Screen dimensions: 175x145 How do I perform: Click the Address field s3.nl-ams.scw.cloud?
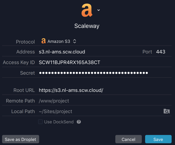(89, 52)
